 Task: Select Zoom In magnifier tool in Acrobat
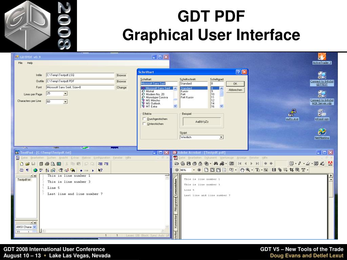248,170
